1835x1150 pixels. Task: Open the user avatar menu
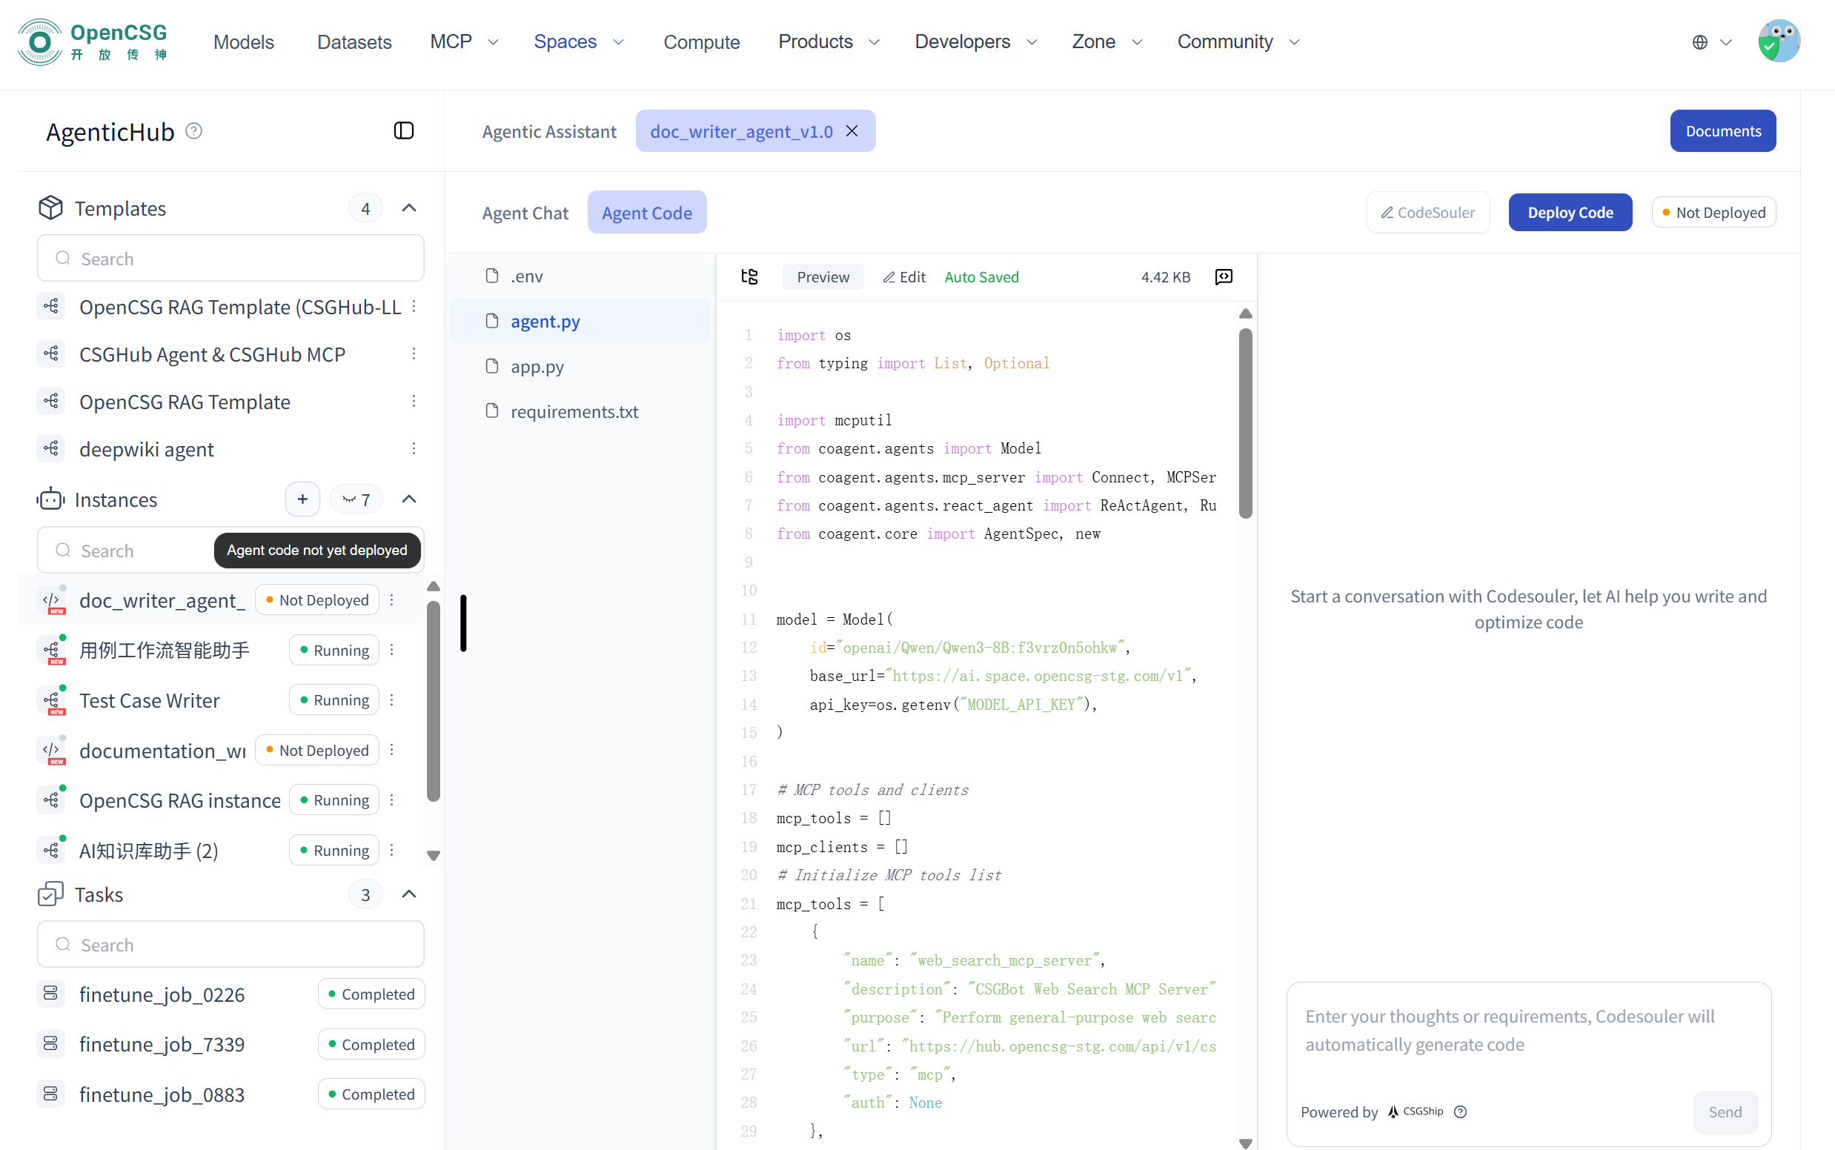(1778, 41)
